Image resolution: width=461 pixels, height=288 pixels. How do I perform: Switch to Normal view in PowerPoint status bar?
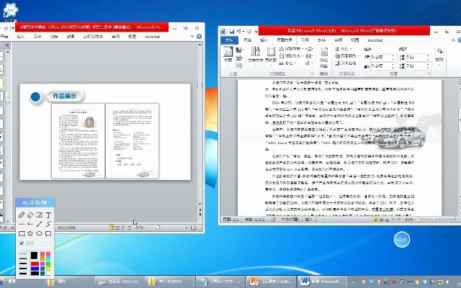point(112,228)
